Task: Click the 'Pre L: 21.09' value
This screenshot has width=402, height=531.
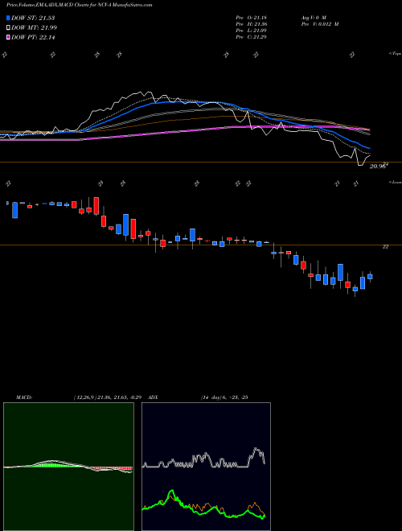Action: click(x=252, y=31)
